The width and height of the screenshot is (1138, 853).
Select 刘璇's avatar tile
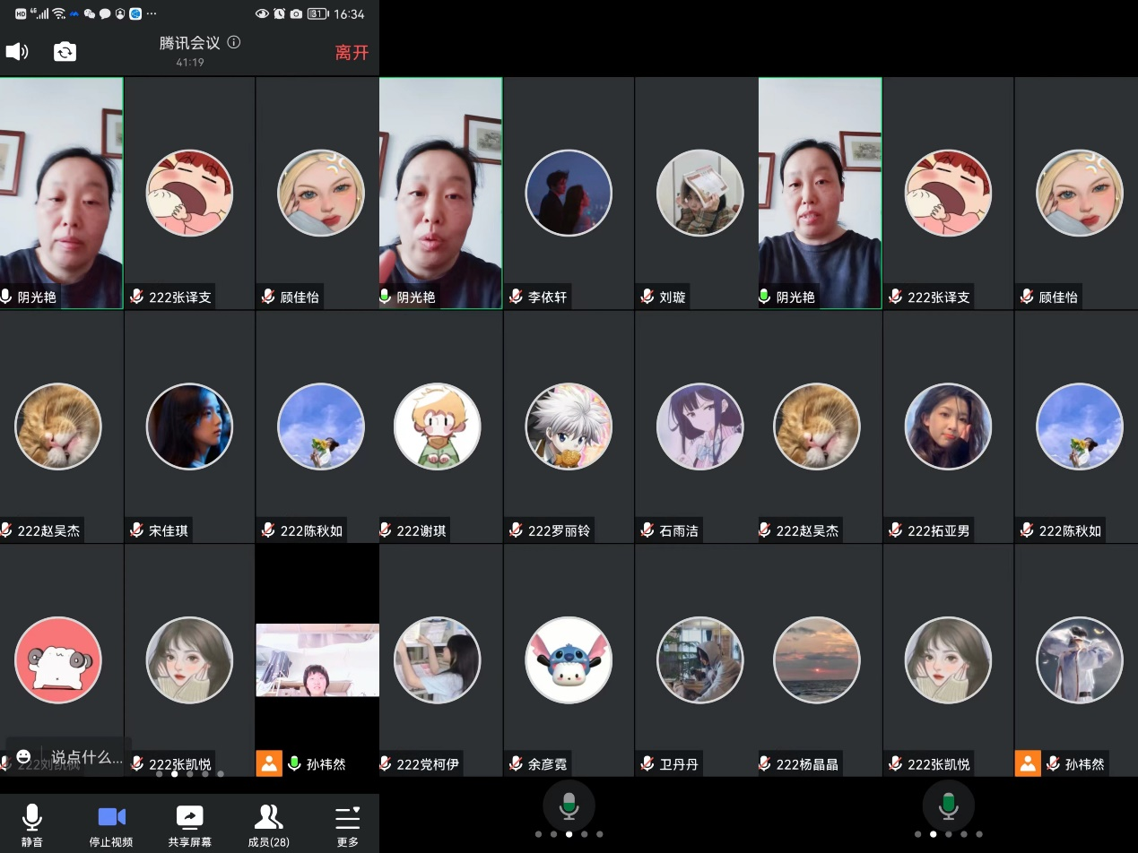tap(699, 193)
